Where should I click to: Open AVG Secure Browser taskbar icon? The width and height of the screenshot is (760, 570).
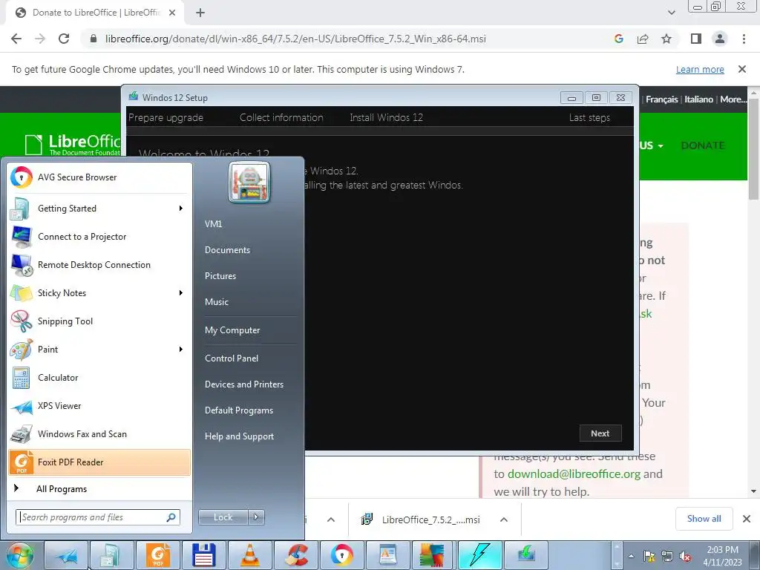(x=341, y=555)
